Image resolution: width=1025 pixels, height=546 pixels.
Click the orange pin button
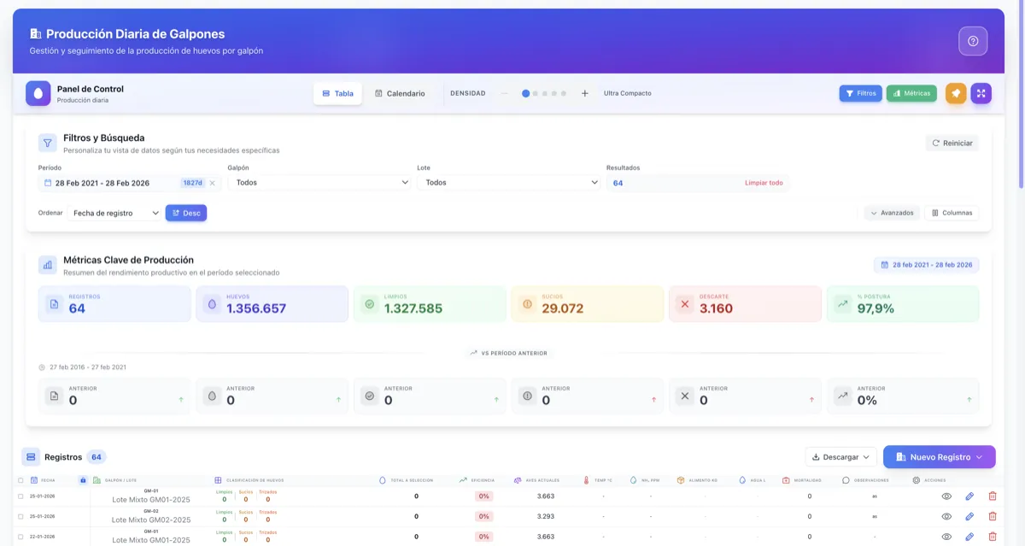tap(956, 93)
